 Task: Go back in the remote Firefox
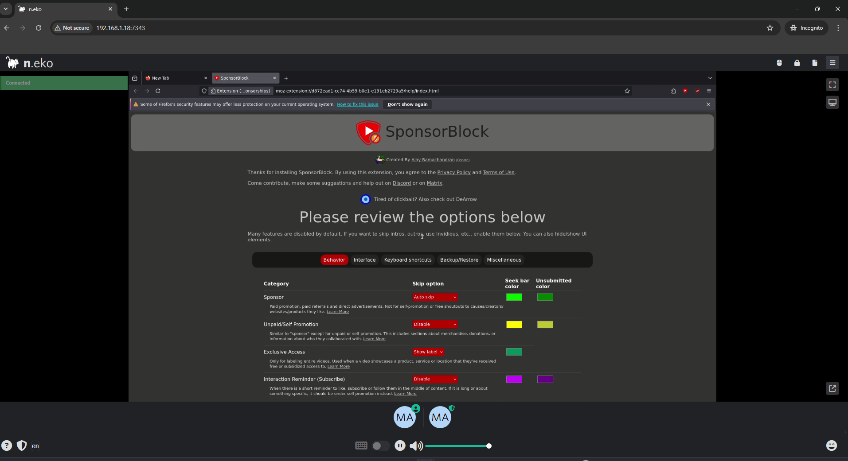[136, 91]
